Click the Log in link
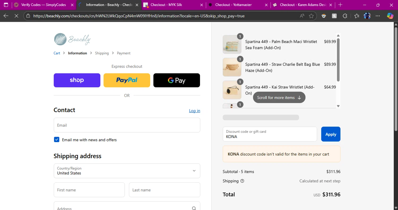Viewport: 398px width, 210px height. tap(194, 111)
